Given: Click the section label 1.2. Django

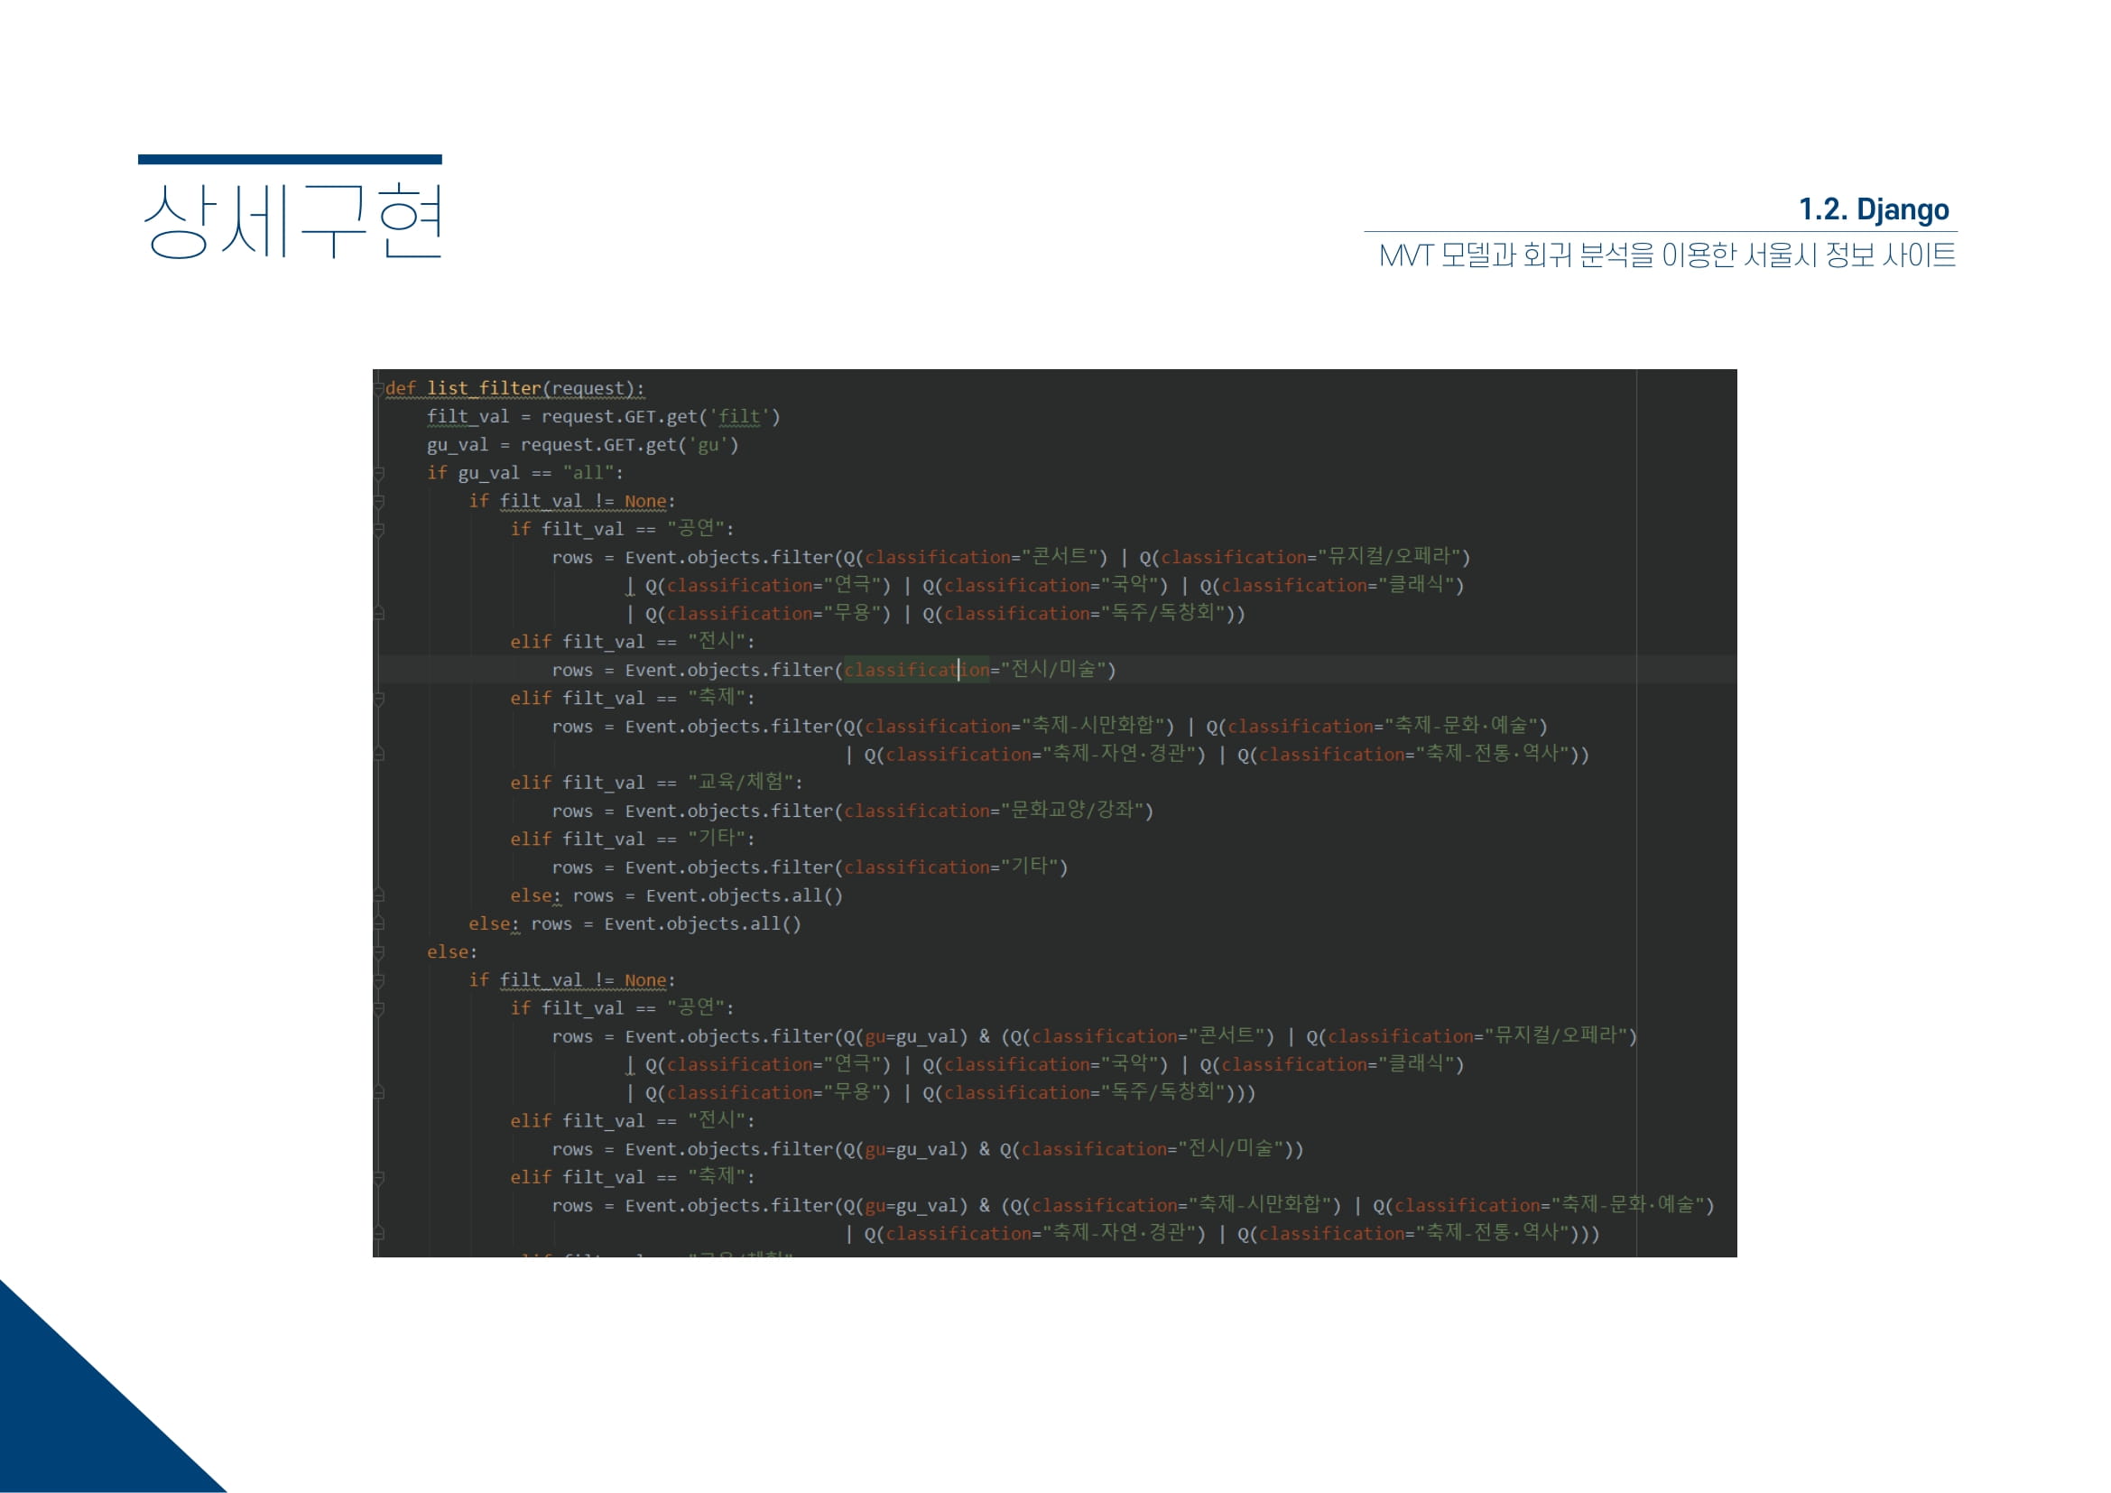Looking at the screenshot, I should pos(1874,209).
